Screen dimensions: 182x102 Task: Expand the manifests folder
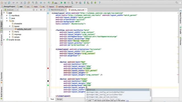7,16
